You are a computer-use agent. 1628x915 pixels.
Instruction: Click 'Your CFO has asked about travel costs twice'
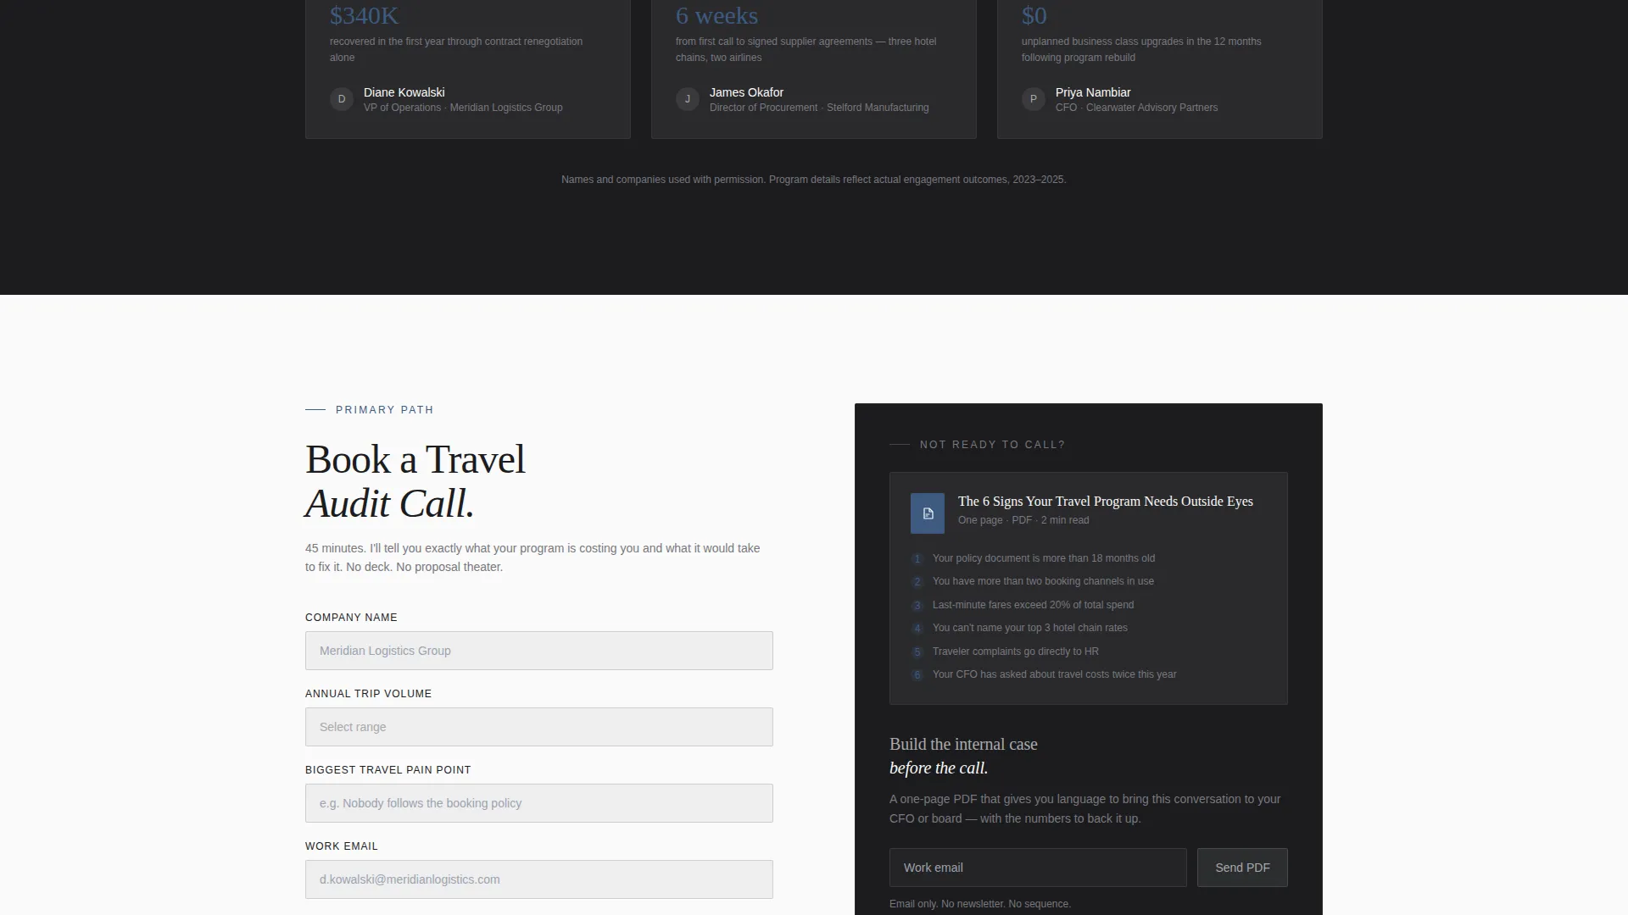click(1055, 674)
